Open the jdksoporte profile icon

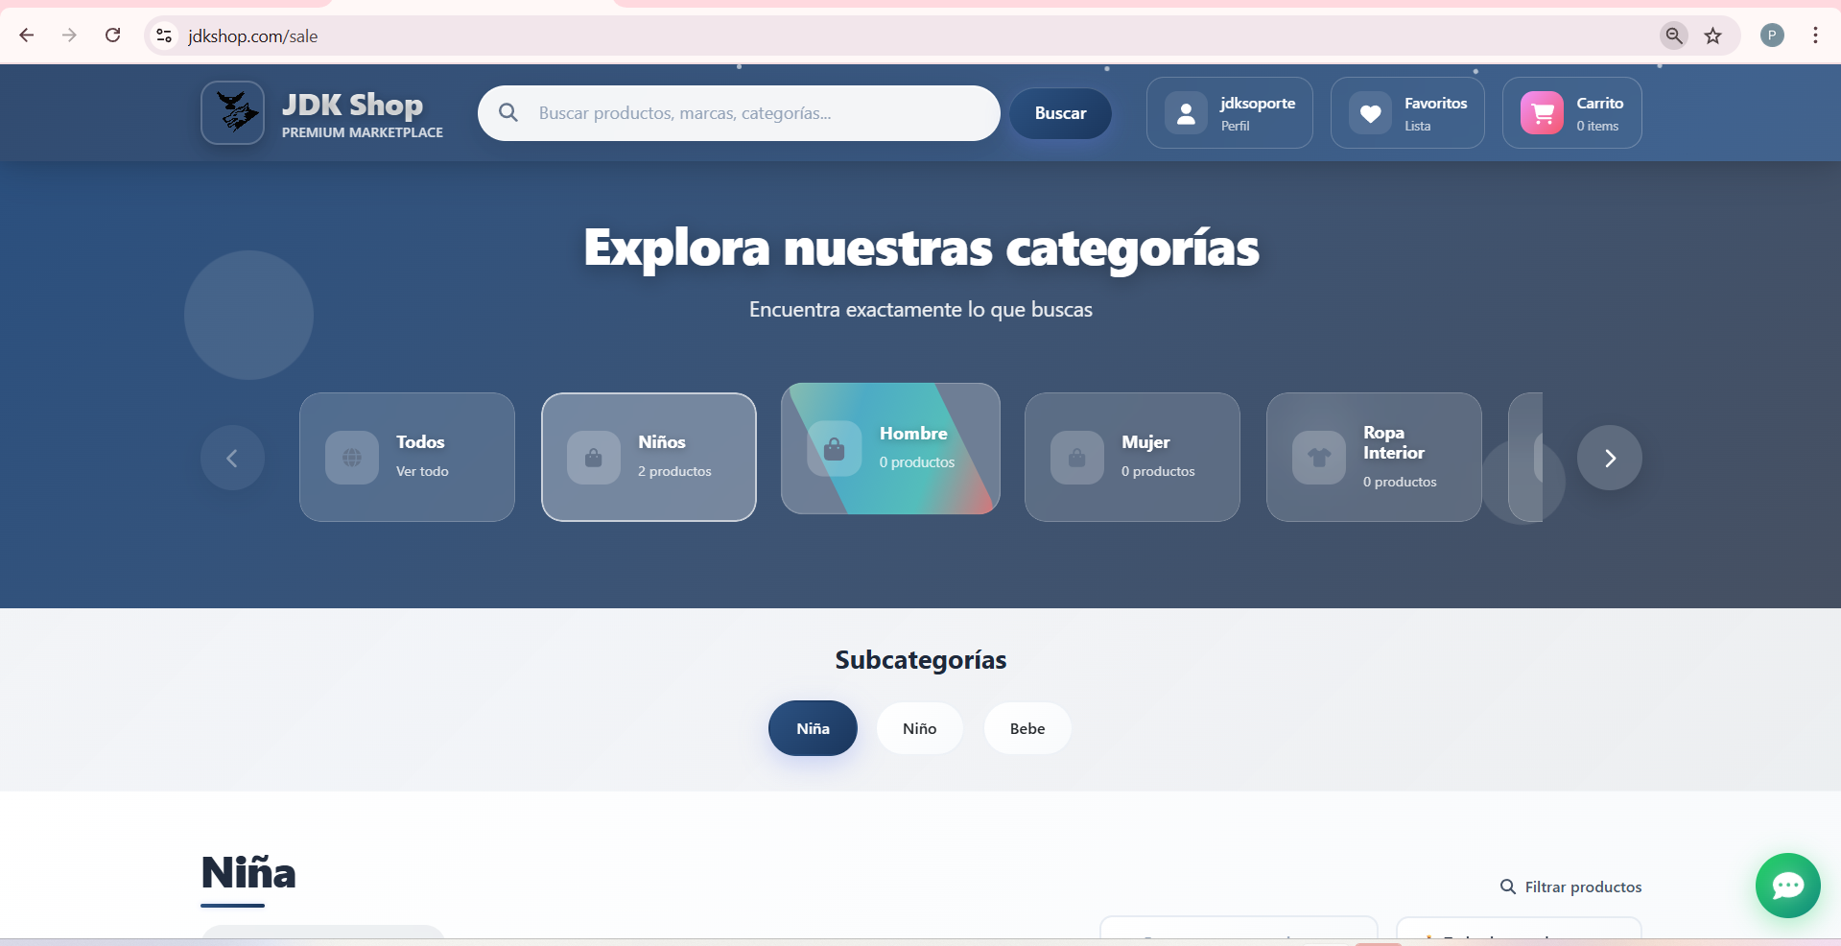pyautogui.click(x=1187, y=113)
